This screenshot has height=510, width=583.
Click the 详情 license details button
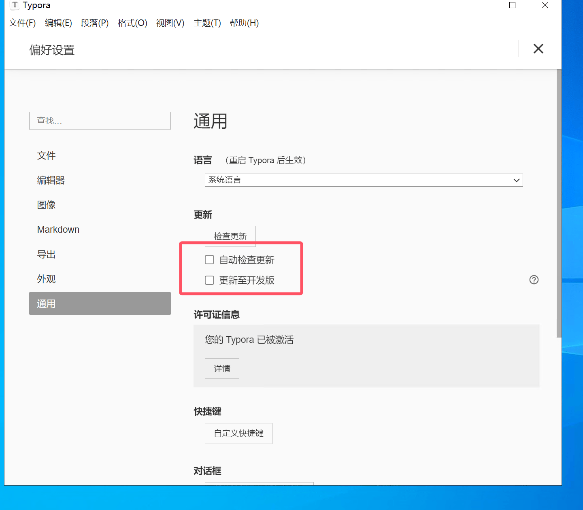tap(222, 369)
